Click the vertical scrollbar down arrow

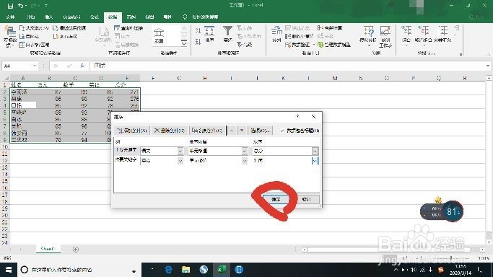(489, 242)
